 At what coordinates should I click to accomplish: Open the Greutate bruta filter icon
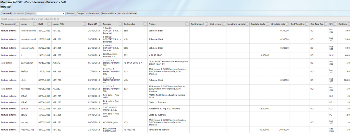coord(267,24)
